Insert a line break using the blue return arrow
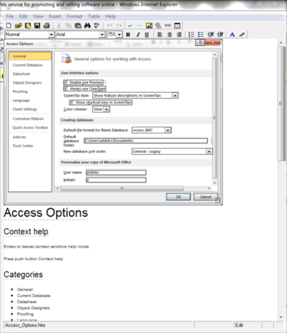The width and height of the screenshot is (287, 333). point(130,26)
